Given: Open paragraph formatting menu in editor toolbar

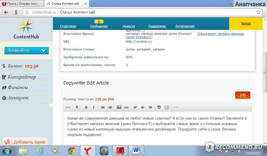Looking at the screenshot, I should 77,107.
